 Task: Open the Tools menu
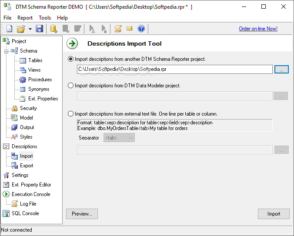click(x=45, y=18)
